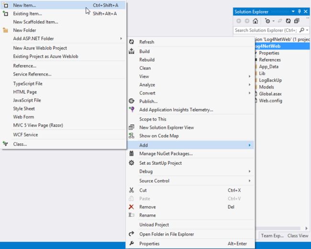Click the Open Folder in File Explorer arrow icon
This screenshot has width=311, height=249.
(x=131, y=234)
